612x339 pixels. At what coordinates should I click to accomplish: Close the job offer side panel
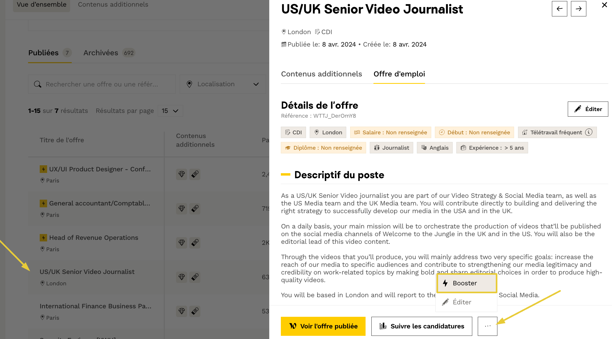(x=604, y=5)
